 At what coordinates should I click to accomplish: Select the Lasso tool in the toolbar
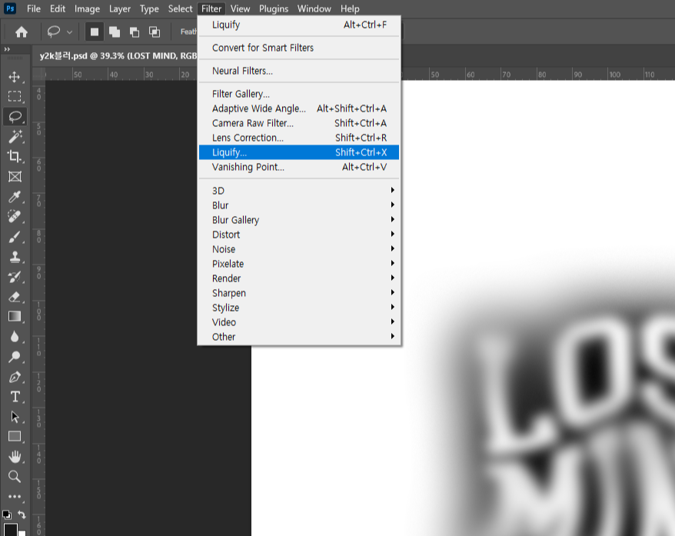15,117
